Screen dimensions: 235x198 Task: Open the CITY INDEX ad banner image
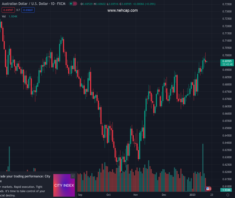point(64,185)
